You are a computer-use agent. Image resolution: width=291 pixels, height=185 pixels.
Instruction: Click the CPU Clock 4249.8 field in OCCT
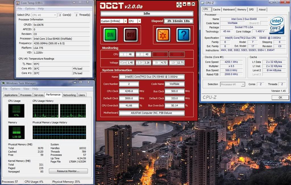click(129, 91)
